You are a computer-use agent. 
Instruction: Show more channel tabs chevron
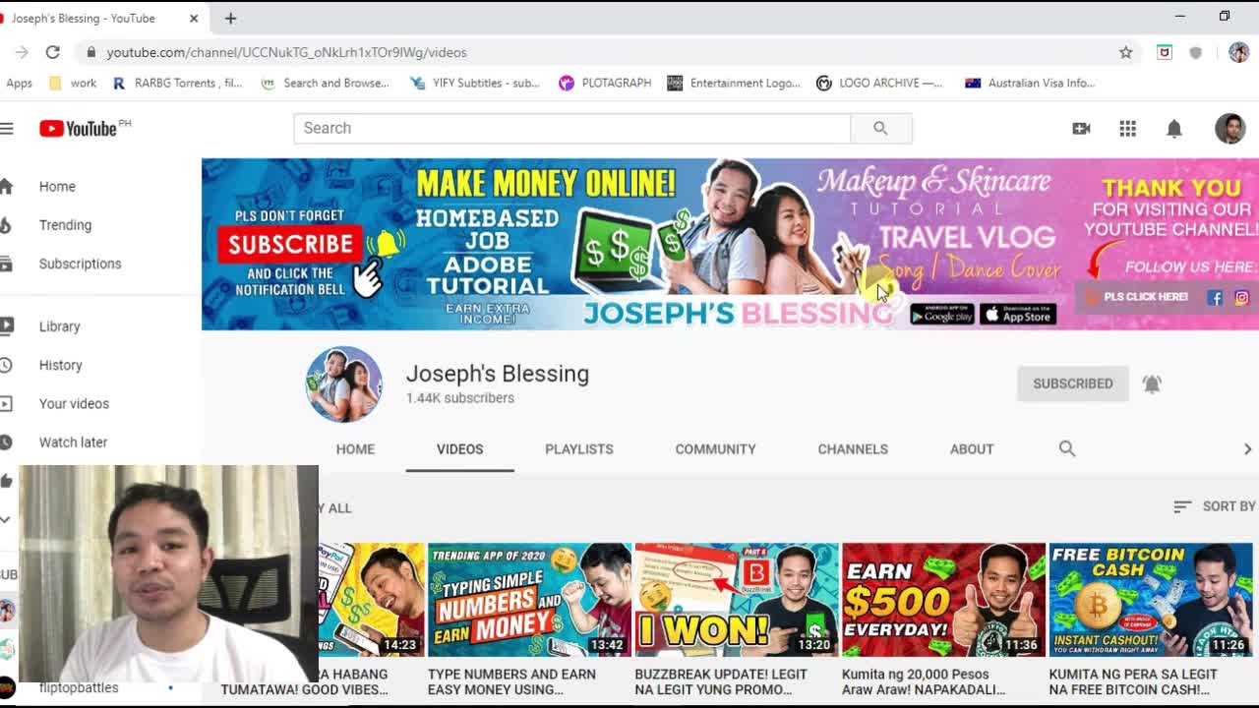(x=1247, y=448)
